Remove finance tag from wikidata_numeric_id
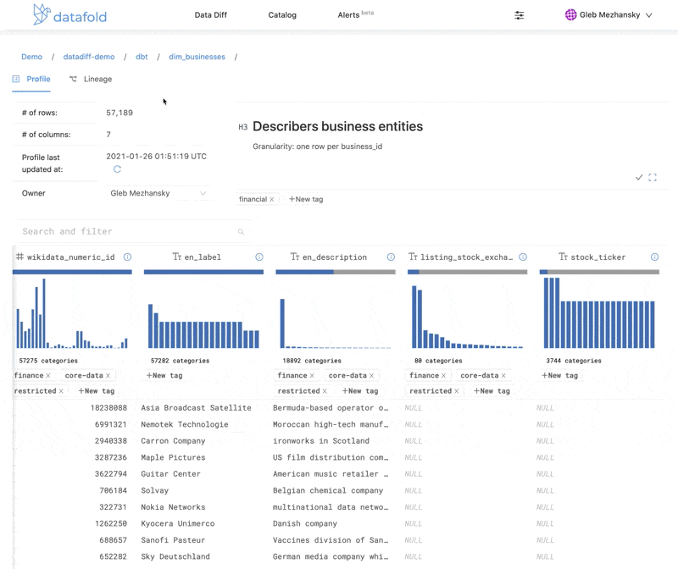Screen dimensions: 678x569 click(x=48, y=375)
